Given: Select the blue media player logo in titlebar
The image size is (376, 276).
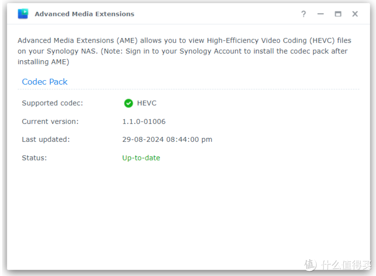Looking at the screenshot, I should 22,13.
